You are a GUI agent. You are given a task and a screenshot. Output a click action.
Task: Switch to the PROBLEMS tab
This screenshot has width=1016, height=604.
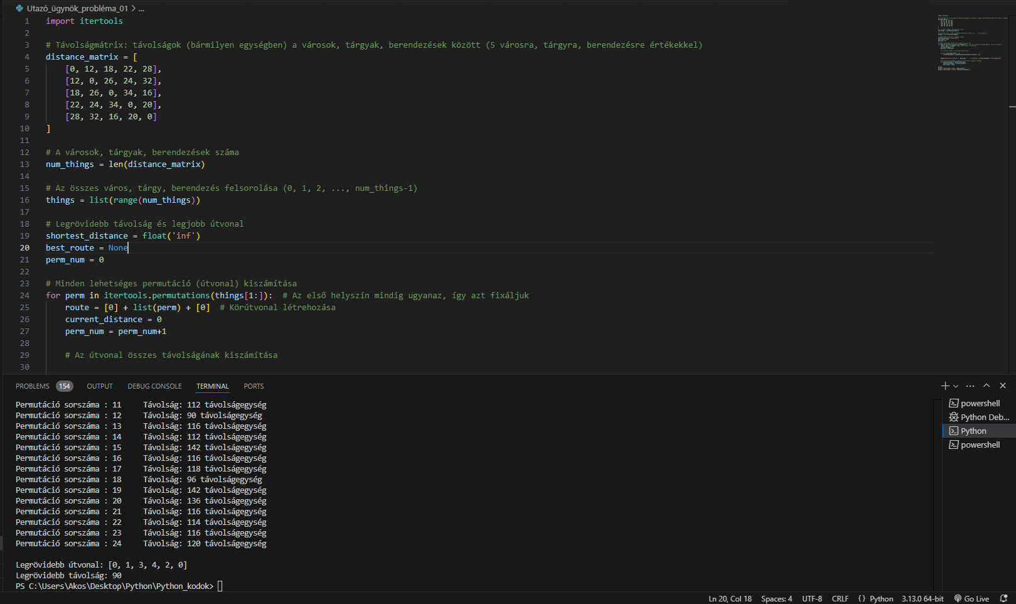(x=33, y=386)
